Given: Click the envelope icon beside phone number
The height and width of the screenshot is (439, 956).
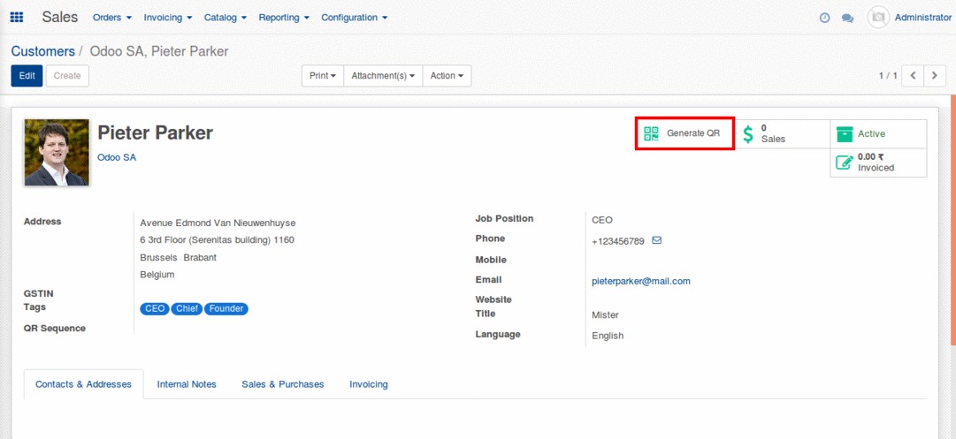Looking at the screenshot, I should click(656, 240).
